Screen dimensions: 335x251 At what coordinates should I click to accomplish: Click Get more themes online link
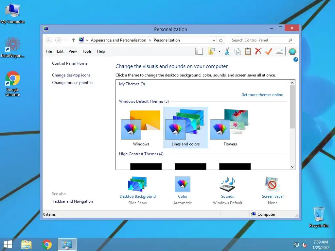click(262, 95)
